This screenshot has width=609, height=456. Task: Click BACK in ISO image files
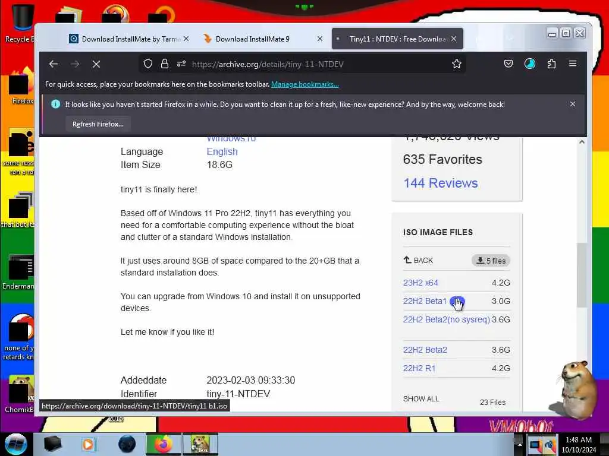(x=418, y=260)
